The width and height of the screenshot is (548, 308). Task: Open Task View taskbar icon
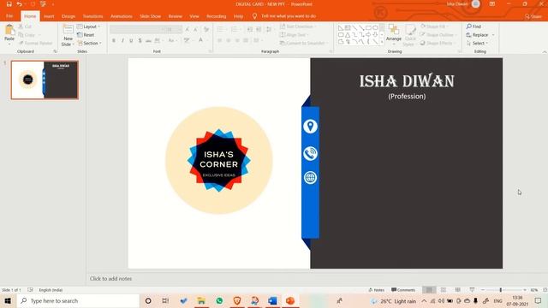click(x=165, y=300)
